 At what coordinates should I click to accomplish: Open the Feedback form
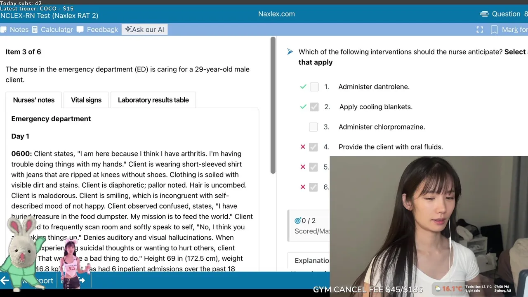97,30
